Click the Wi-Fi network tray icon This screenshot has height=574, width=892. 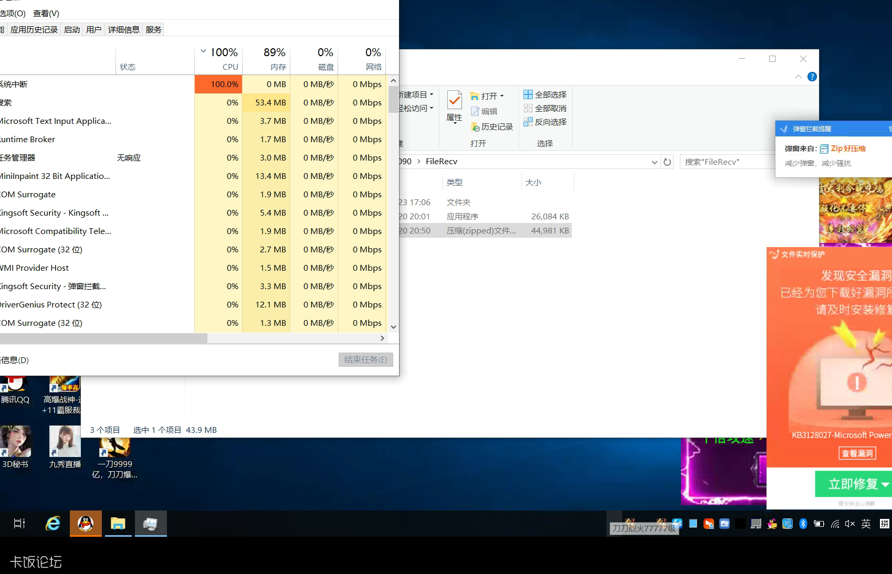click(835, 523)
